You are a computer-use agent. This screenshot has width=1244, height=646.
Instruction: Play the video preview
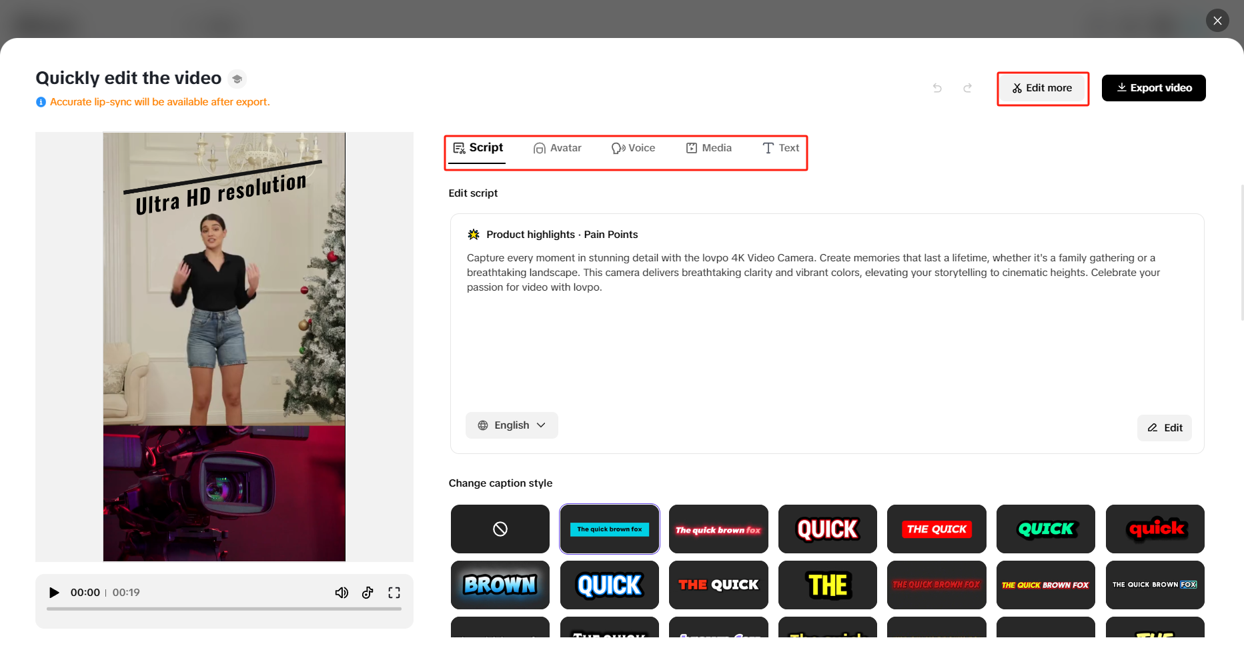53,592
